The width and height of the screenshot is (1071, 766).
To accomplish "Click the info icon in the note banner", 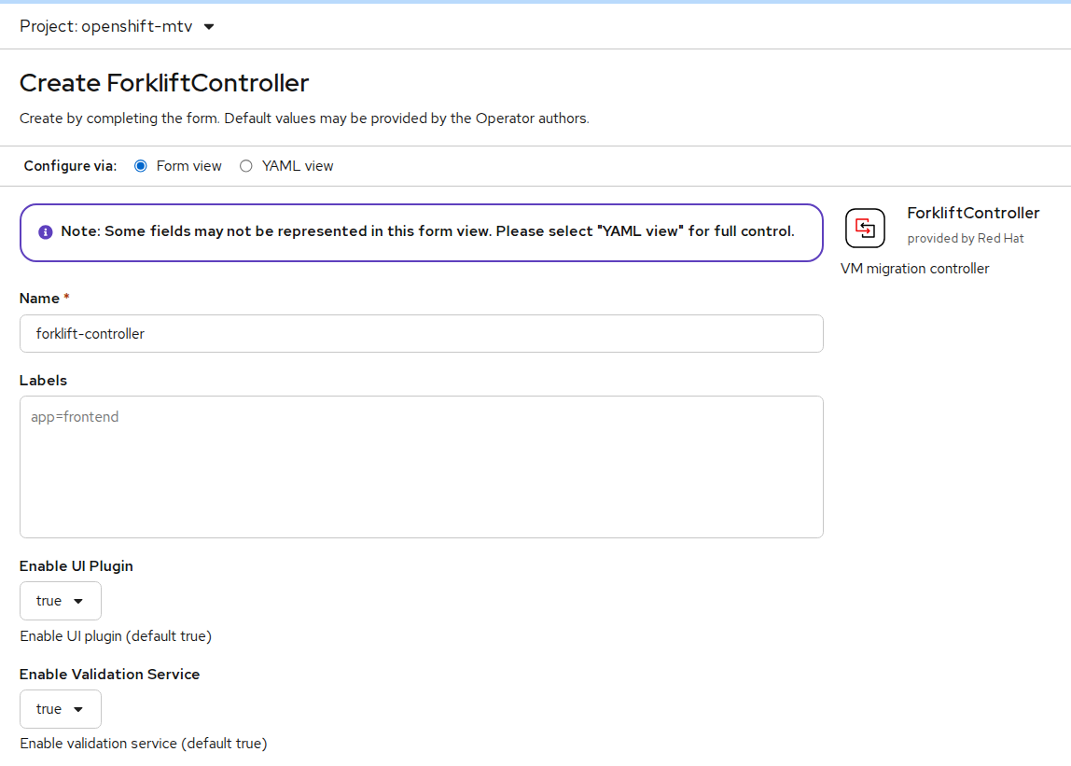I will pos(46,232).
